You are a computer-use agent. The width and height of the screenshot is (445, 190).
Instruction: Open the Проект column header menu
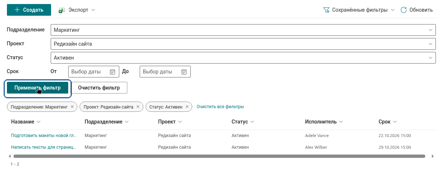click(x=170, y=122)
